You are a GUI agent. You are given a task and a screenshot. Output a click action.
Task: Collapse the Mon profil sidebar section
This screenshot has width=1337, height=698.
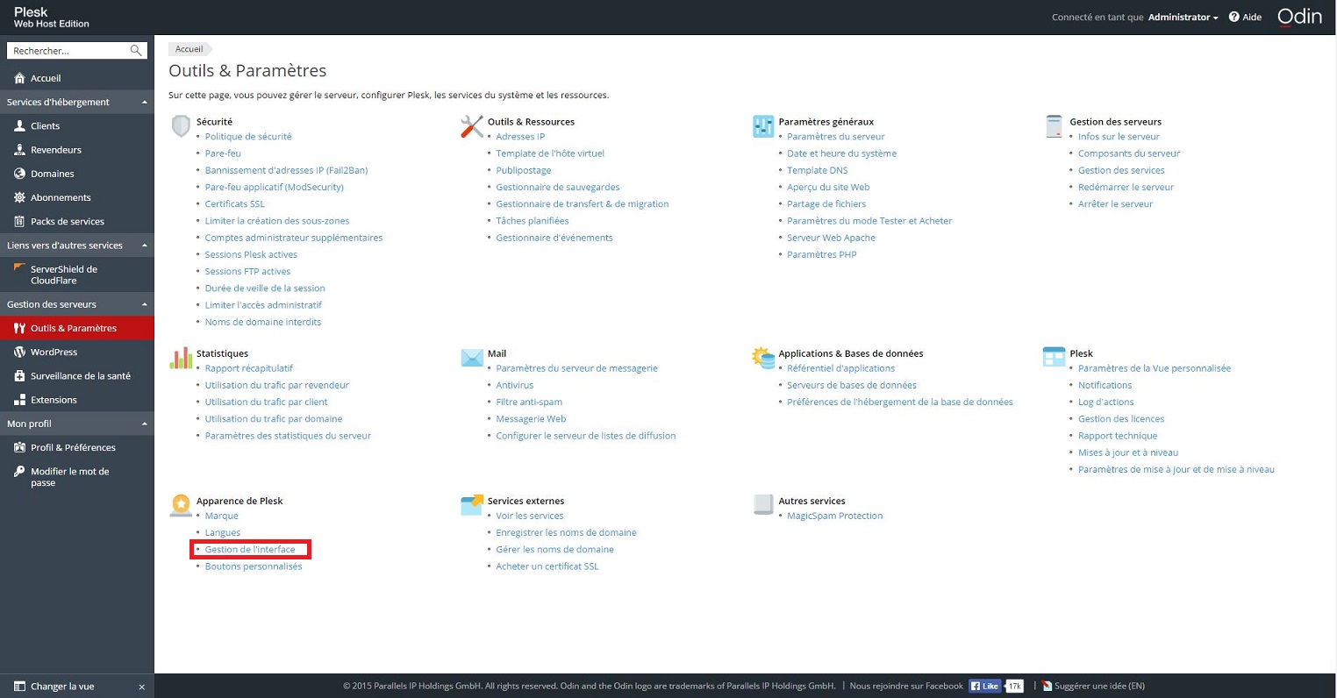145,424
